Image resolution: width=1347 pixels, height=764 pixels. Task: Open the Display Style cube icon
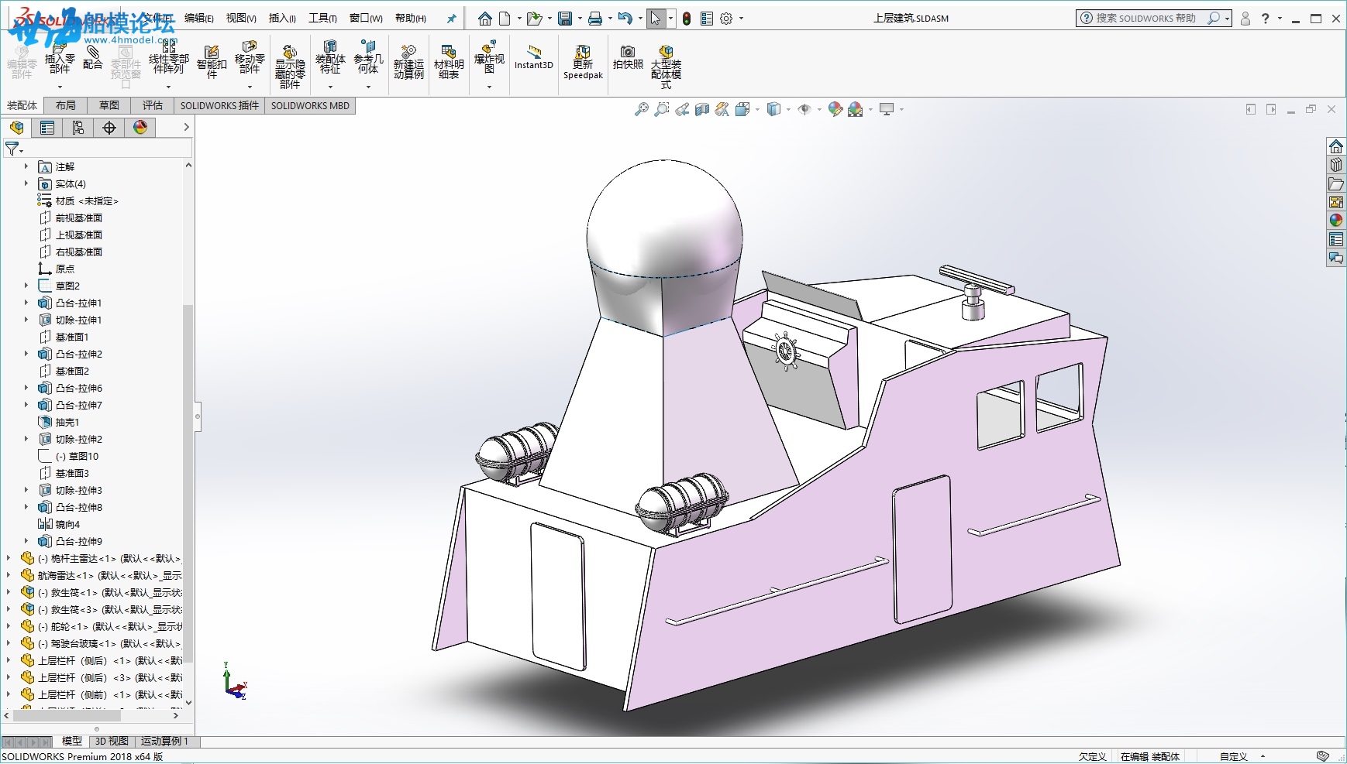[x=773, y=109]
